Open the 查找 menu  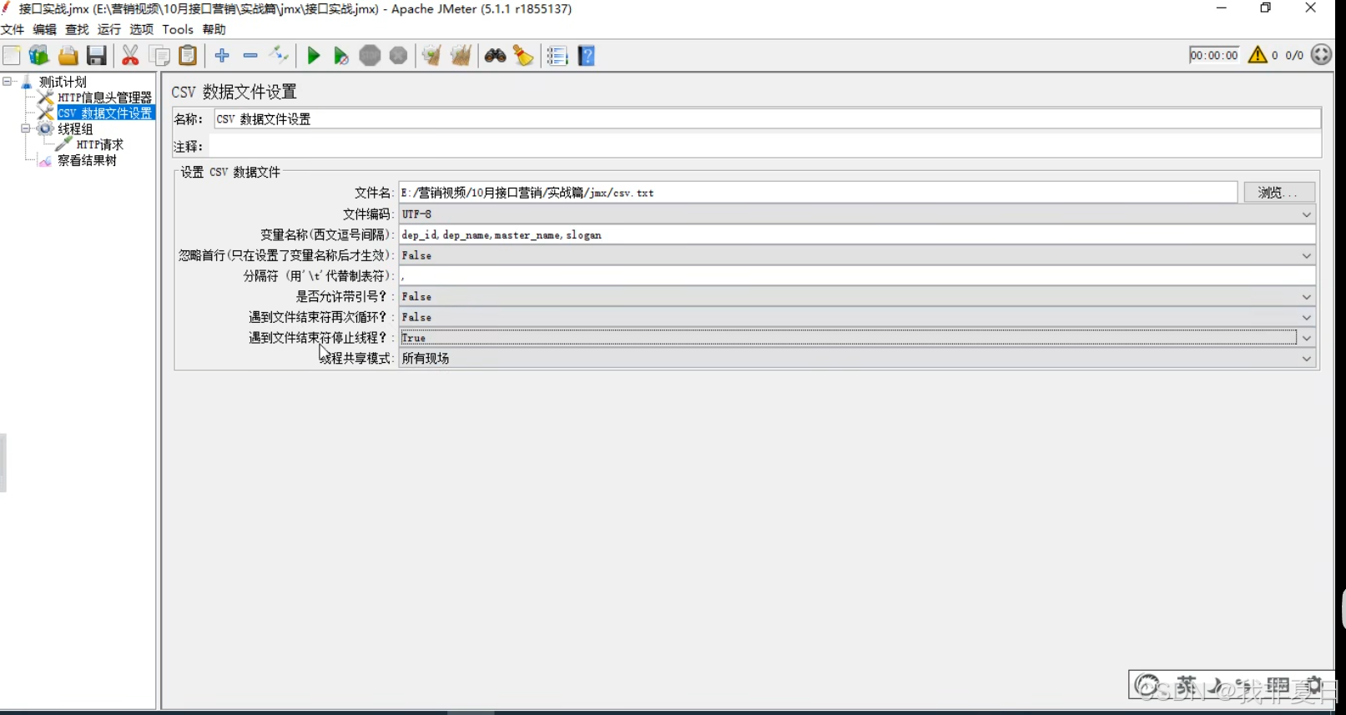(77, 29)
